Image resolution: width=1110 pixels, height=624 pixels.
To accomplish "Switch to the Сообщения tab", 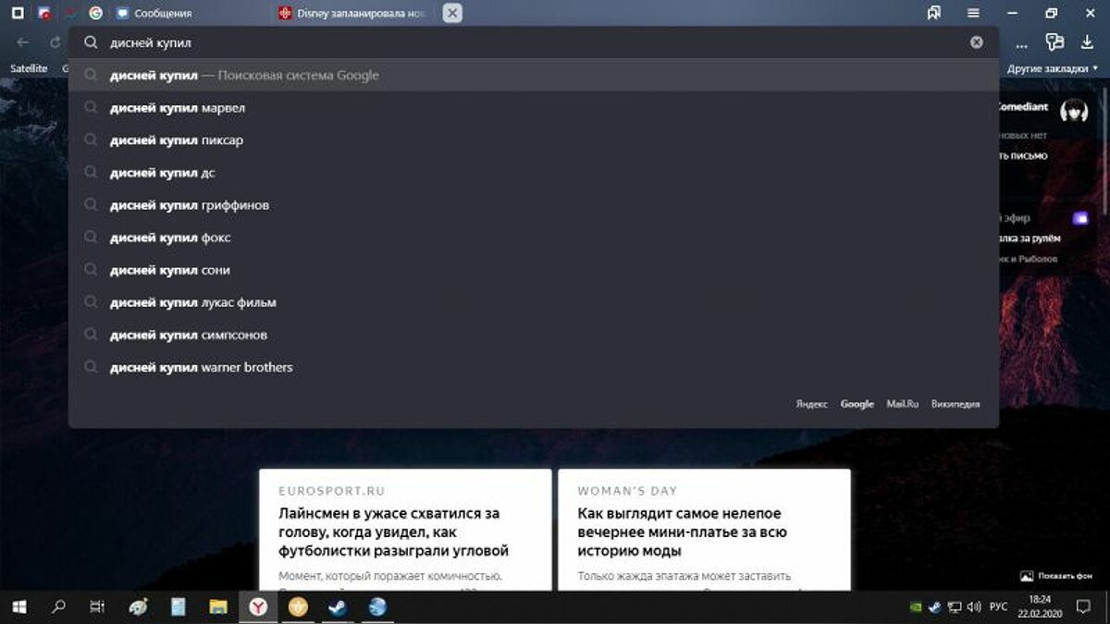I will [162, 14].
